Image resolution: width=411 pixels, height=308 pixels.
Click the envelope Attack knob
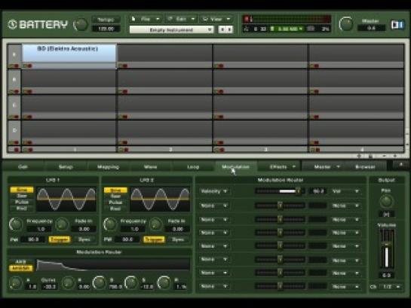pos(15,283)
